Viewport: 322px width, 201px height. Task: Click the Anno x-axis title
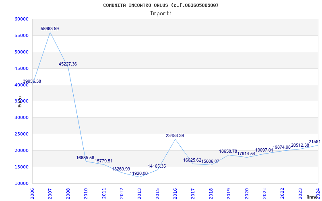tap(312, 197)
